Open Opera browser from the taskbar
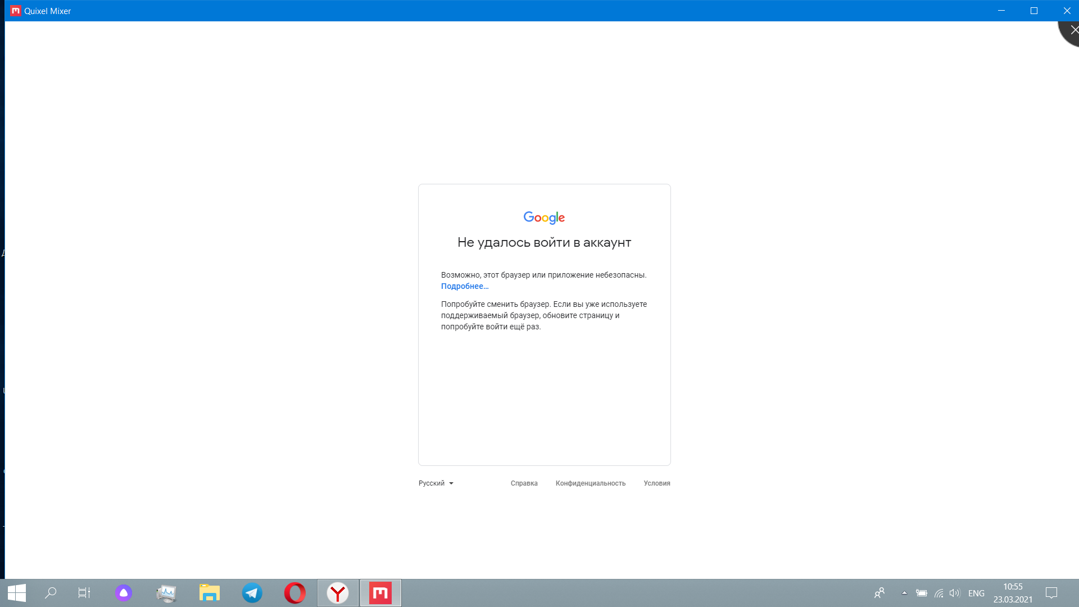 tap(294, 593)
